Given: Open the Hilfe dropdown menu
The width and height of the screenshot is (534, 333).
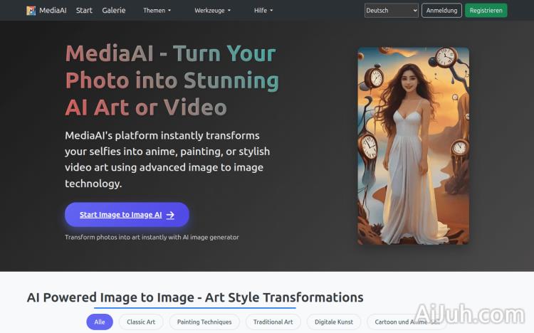Looking at the screenshot, I should [x=263, y=11].
